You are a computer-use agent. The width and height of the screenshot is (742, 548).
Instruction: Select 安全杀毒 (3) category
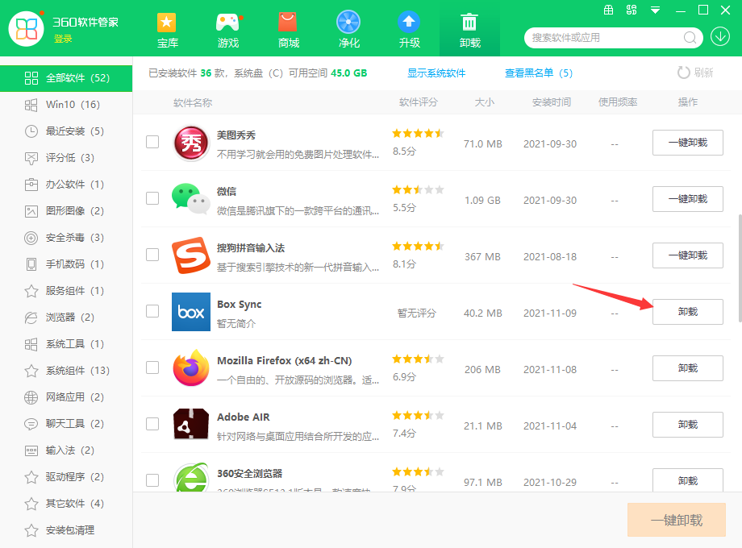pyautogui.click(x=66, y=238)
